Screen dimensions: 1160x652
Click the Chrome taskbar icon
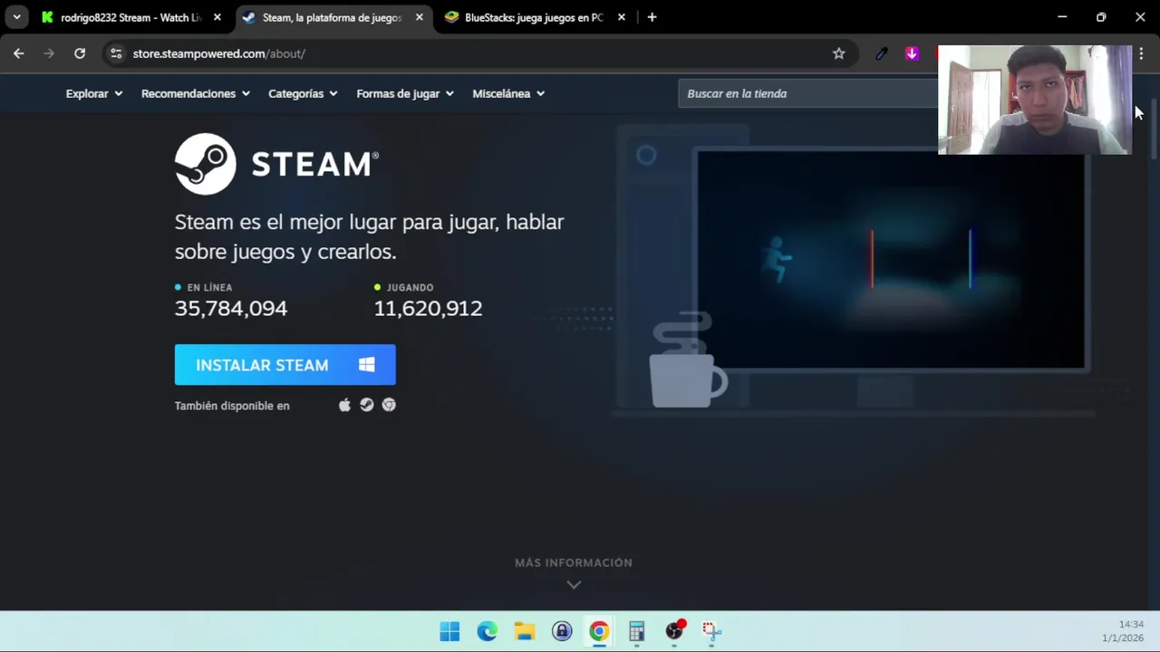pyautogui.click(x=599, y=631)
